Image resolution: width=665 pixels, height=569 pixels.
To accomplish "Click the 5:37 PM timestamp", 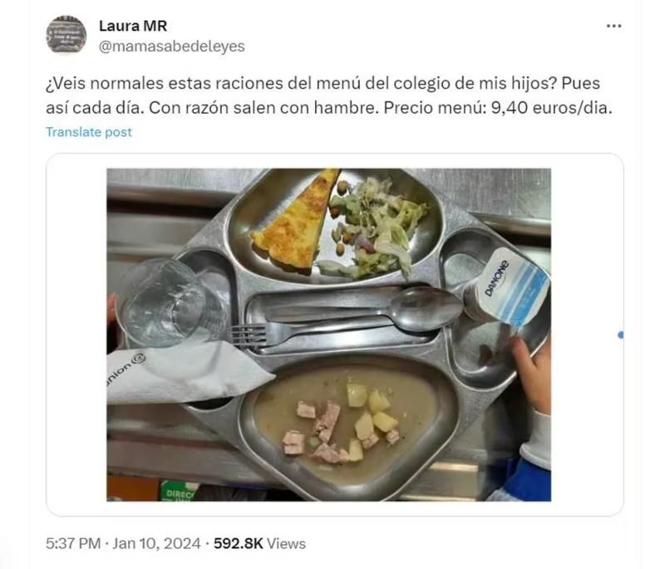I will pyautogui.click(x=73, y=543).
